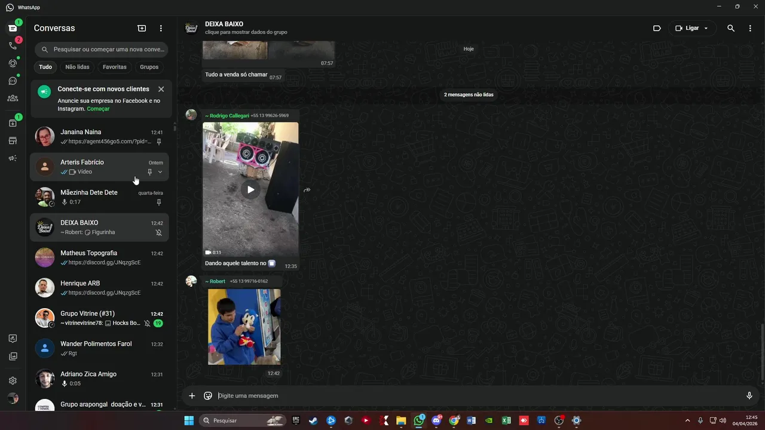This screenshot has height=430, width=765.
Task: Select the Não lidas filter tab
Action: [x=77, y=67]
